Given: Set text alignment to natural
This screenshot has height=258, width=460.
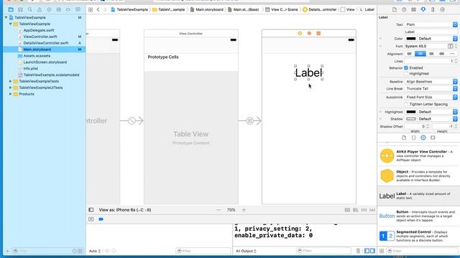Looking at the screenshot, I should click(x=452, y=54).
